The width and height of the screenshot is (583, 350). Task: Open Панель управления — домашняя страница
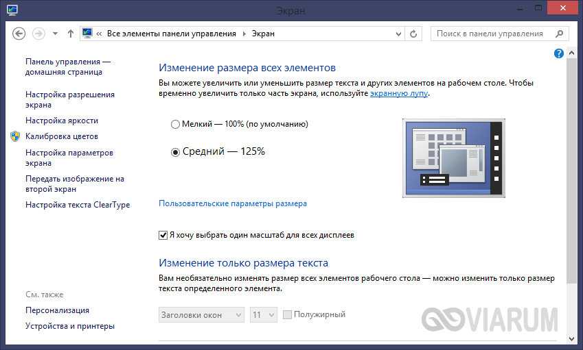point(68,66)
